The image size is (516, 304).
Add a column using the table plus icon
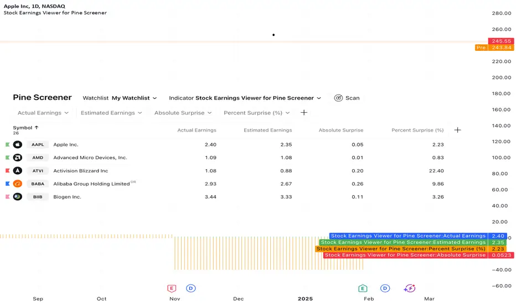pyautogui.click(x=458, y=130)
